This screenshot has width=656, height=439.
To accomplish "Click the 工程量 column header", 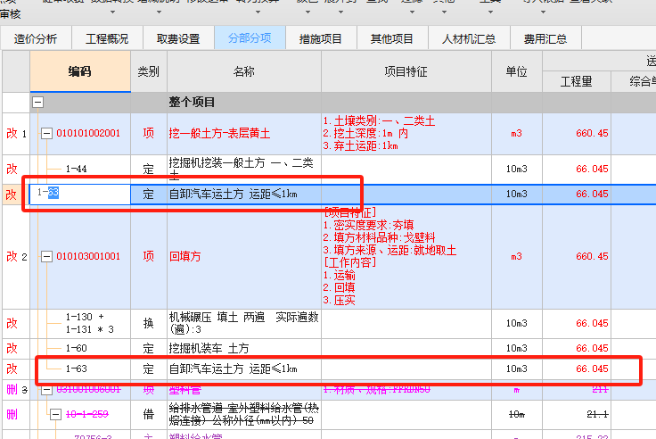I will (x=577, y=81).
